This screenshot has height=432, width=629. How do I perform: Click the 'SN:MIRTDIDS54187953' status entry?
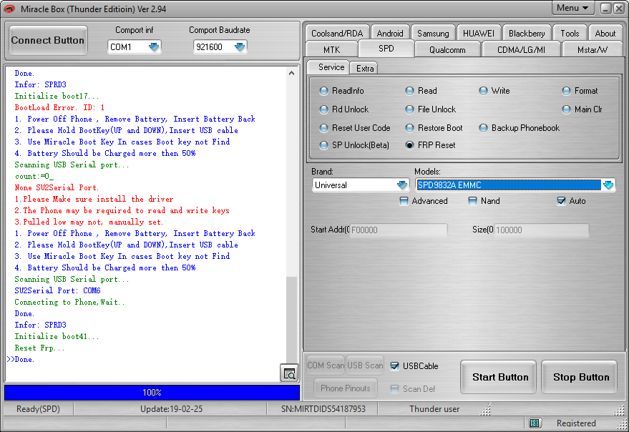point(323,409)
